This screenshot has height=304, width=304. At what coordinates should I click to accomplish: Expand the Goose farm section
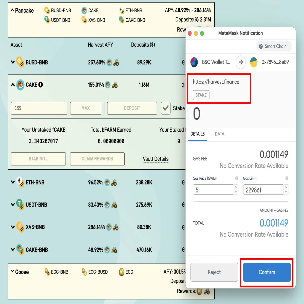12,271
